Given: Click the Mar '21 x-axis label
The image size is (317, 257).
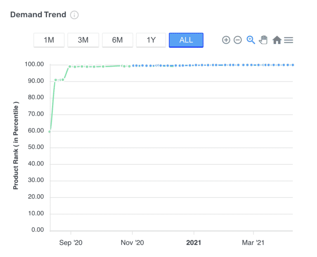Looking at the screenshot, I should point(253,243).
